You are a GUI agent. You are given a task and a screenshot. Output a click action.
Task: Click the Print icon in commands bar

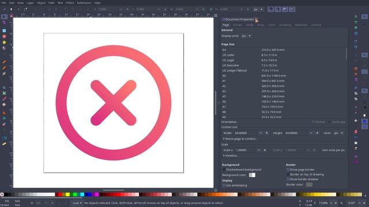click(356, 33)
